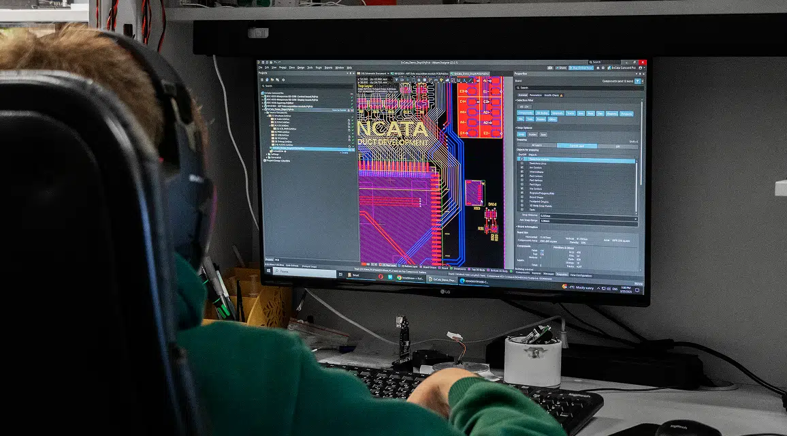Toggle the Polygons selection filter button

(626, 114)
